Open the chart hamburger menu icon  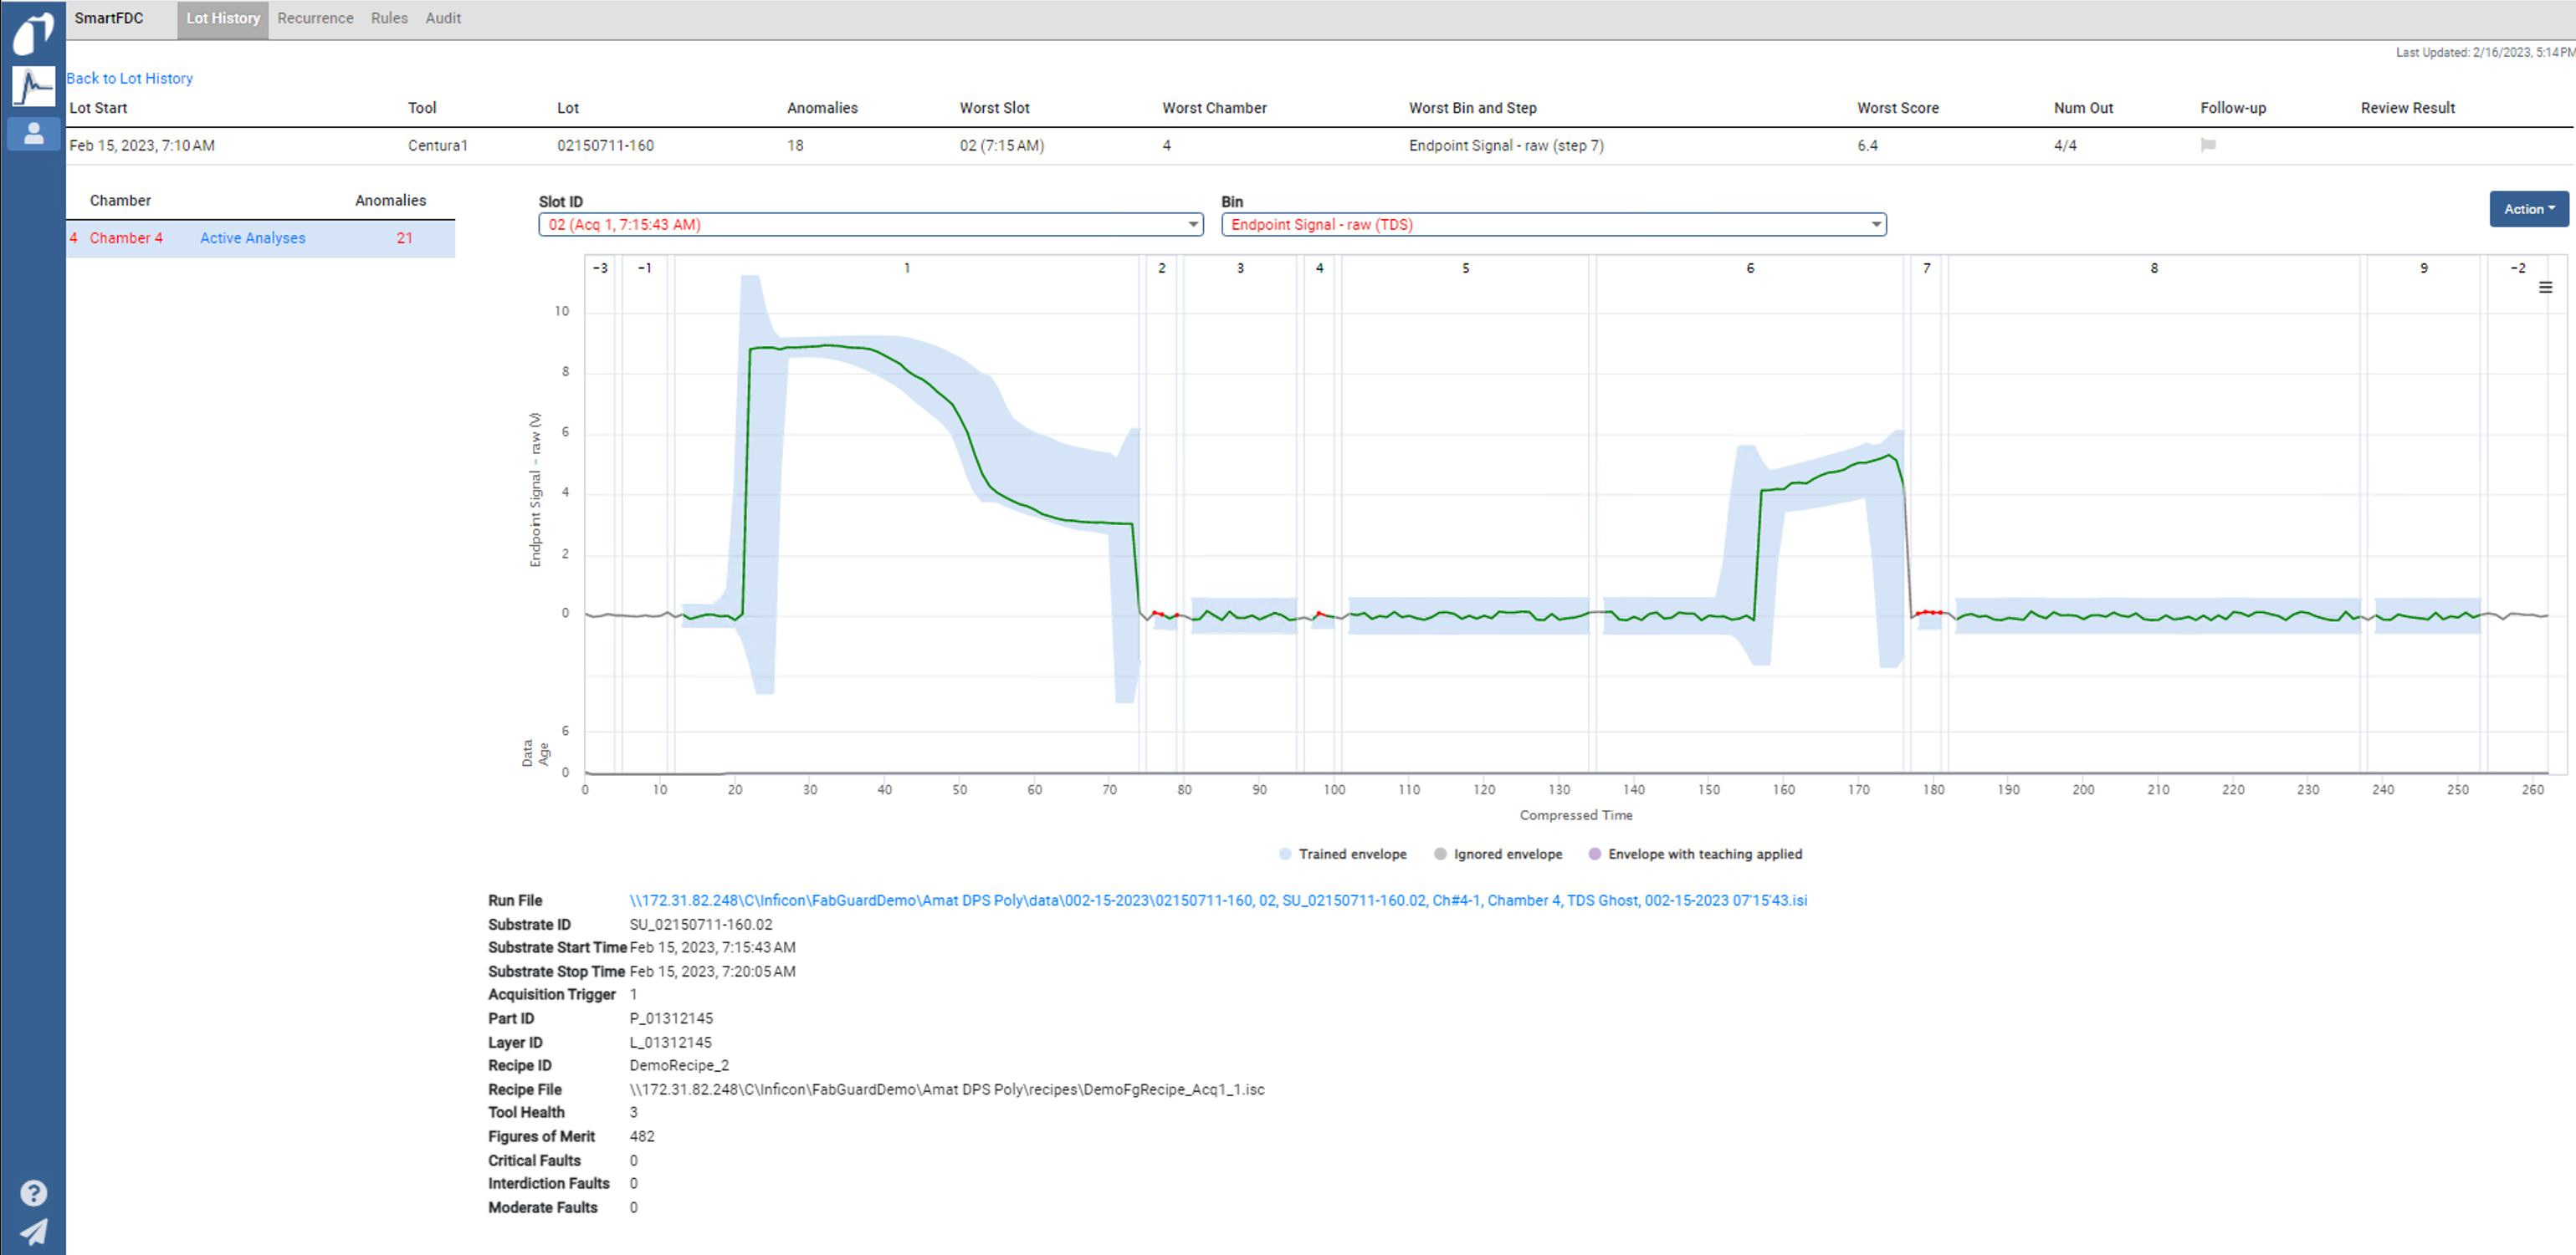point(2545,288)
